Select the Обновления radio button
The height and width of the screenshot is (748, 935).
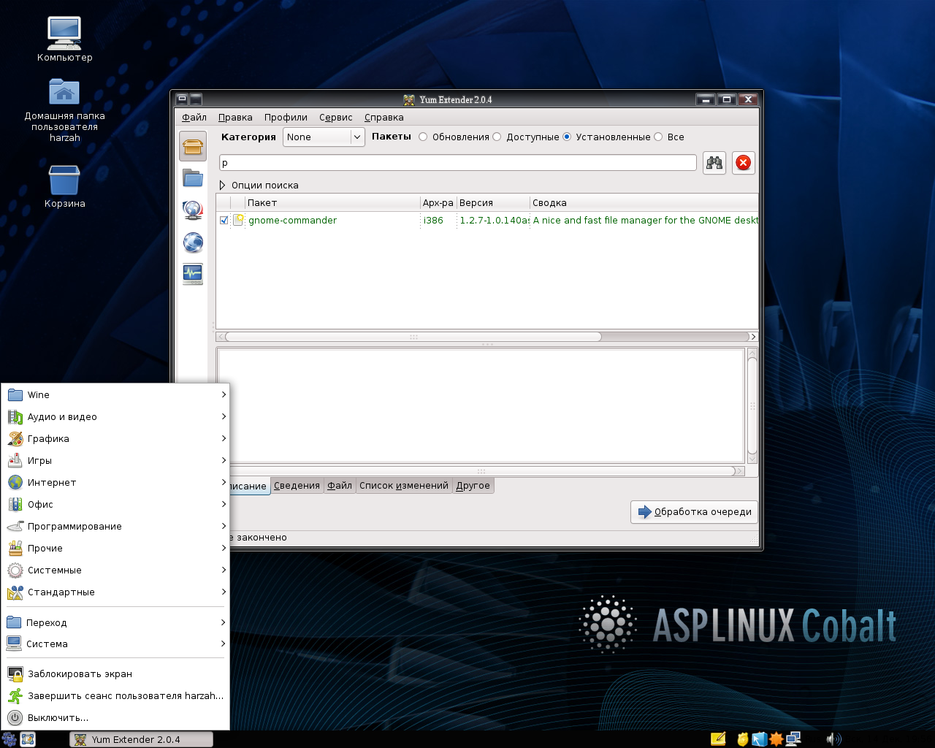(423, 137)
